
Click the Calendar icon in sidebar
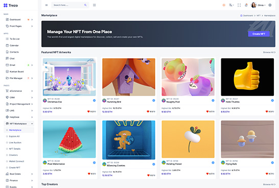(7, 45)
